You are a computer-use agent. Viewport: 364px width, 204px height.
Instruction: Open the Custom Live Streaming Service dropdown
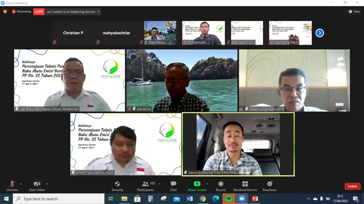99,12
